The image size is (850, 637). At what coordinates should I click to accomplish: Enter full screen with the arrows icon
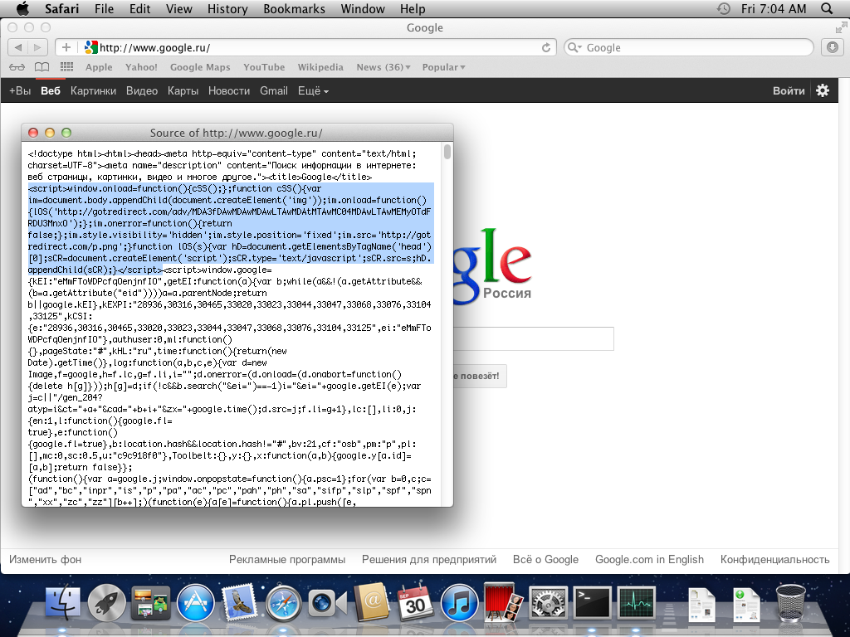(x=841, y=27)
